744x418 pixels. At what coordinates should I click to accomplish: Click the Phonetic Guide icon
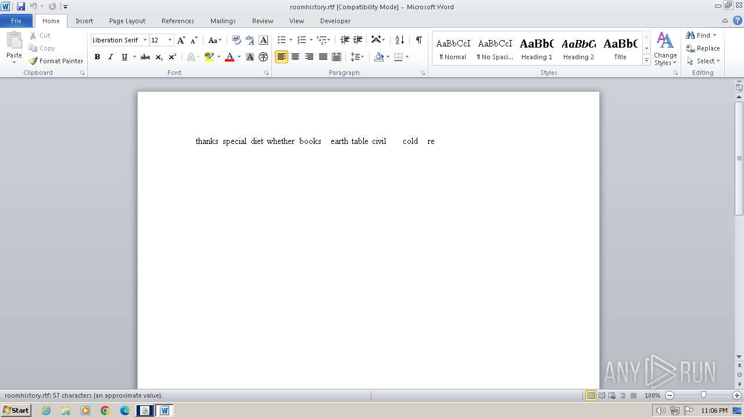point(250,40)
